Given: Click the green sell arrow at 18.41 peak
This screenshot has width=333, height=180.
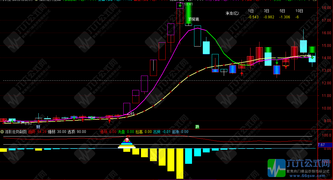Looking at the screenshot, I should [179, 5].
